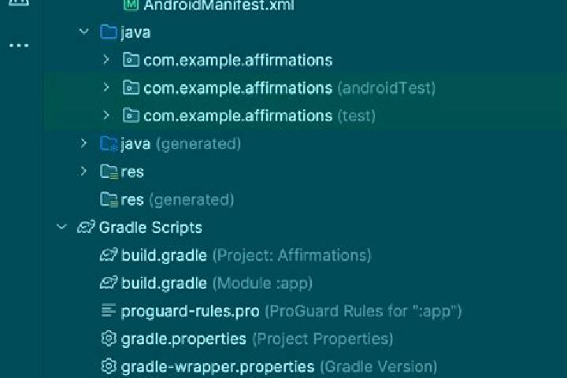Image resolution: width=567 pixels, height=378 pixels.
Task: Click the res resource folder icon
Action: tap(109, 172)
